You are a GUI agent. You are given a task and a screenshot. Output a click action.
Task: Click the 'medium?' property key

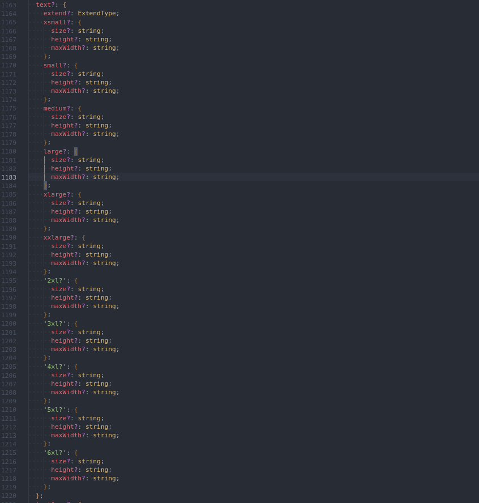(57, 108)
